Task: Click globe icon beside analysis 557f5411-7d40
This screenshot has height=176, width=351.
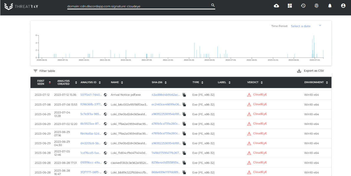Action: [x=105, y=95]
